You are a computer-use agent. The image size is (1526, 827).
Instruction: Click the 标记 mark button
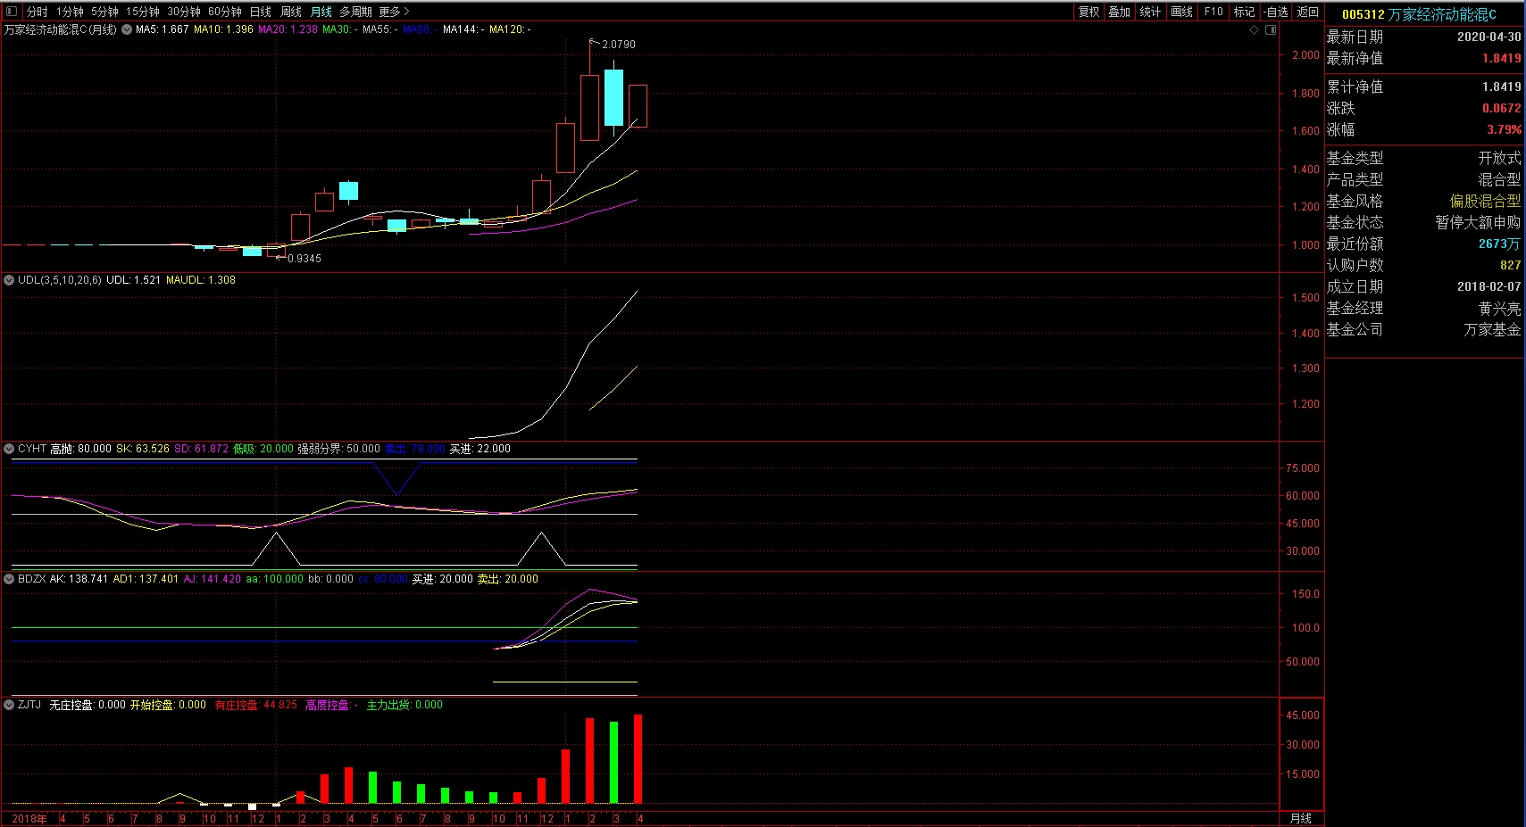pyautogui.click(x=1245, y=12)
